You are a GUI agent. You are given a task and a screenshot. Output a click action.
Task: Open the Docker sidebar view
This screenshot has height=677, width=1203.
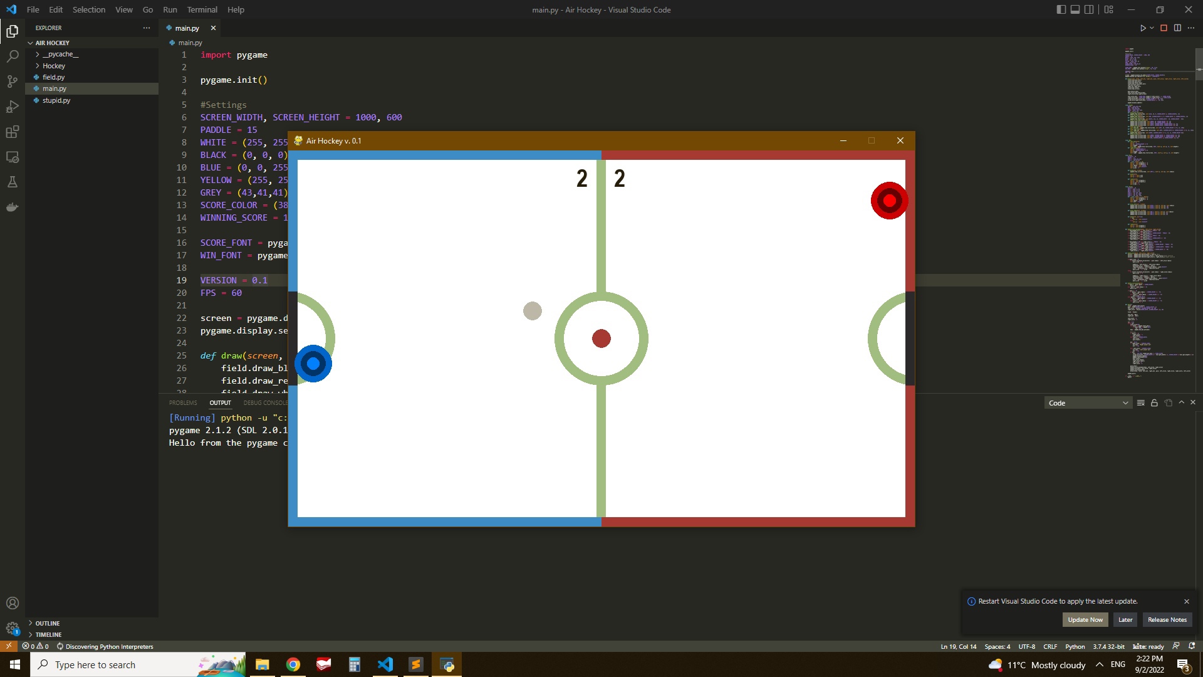pyautogui.click(x=13, y=207)
